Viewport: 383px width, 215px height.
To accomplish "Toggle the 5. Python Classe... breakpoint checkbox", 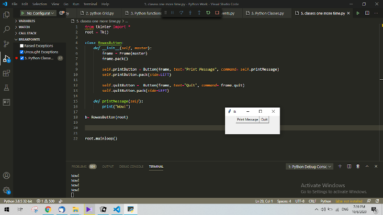I will coord(22,58).
